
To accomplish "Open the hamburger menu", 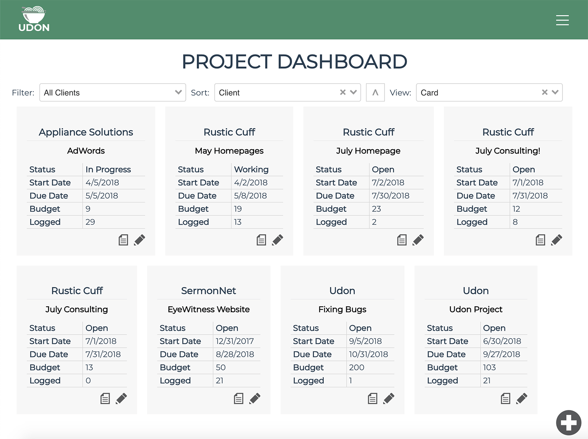I will [562, 20].
